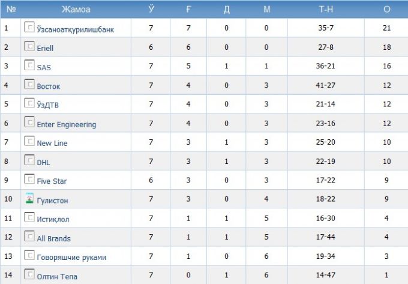This screenshot has width=408, height=284.
Task: Open the New Line team page
Action: 52,143
